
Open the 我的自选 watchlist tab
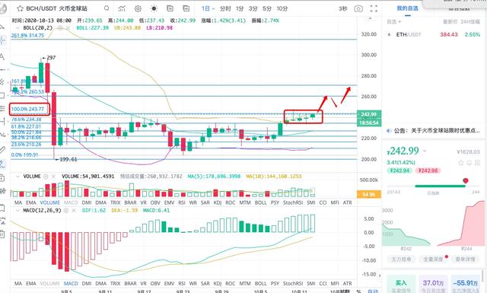(408, 8)
